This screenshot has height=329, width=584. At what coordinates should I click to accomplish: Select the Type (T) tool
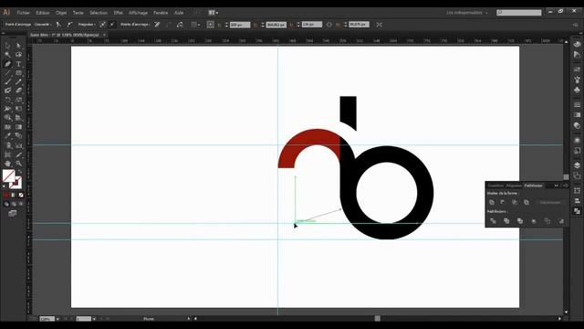click(18, 64)
